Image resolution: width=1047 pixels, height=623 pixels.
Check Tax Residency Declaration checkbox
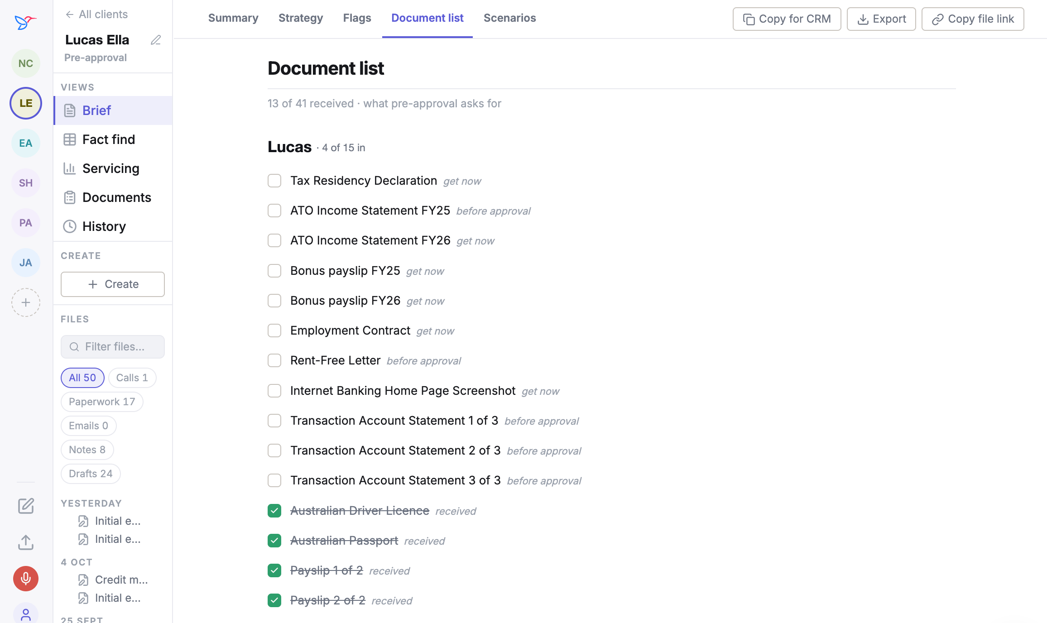[x=274, y=181]
